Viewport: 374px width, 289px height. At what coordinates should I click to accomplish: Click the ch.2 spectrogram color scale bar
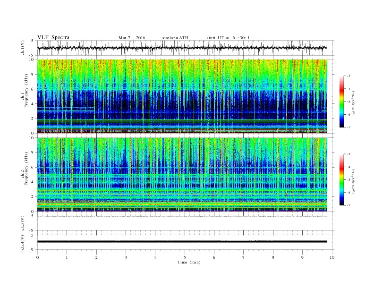pyautogui.click(x=341, y=179)
